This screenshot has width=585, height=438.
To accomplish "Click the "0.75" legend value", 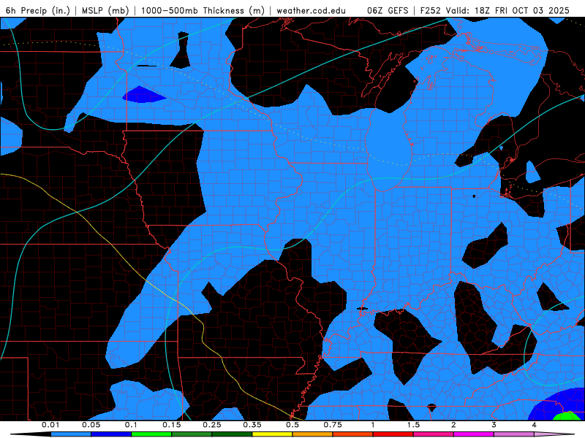I will (x=333, y=425).
